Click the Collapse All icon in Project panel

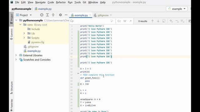click(x=53, y=15)
